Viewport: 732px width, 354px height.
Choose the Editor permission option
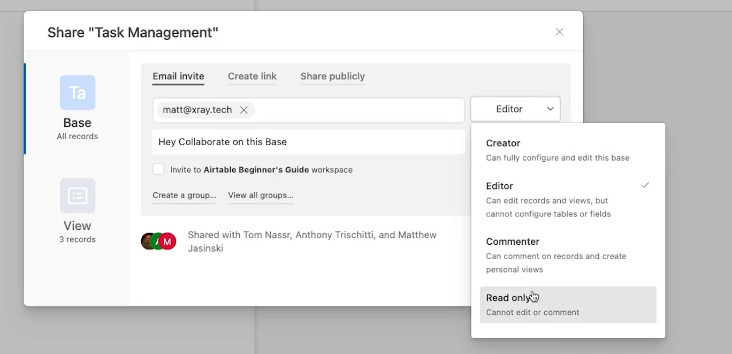pyautogui.click(x=568, y=199)
